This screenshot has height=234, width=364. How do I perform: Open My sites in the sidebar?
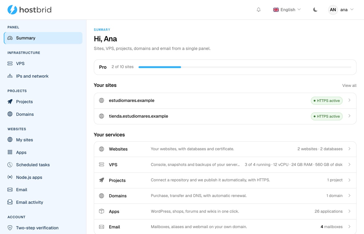coord(43,140)
